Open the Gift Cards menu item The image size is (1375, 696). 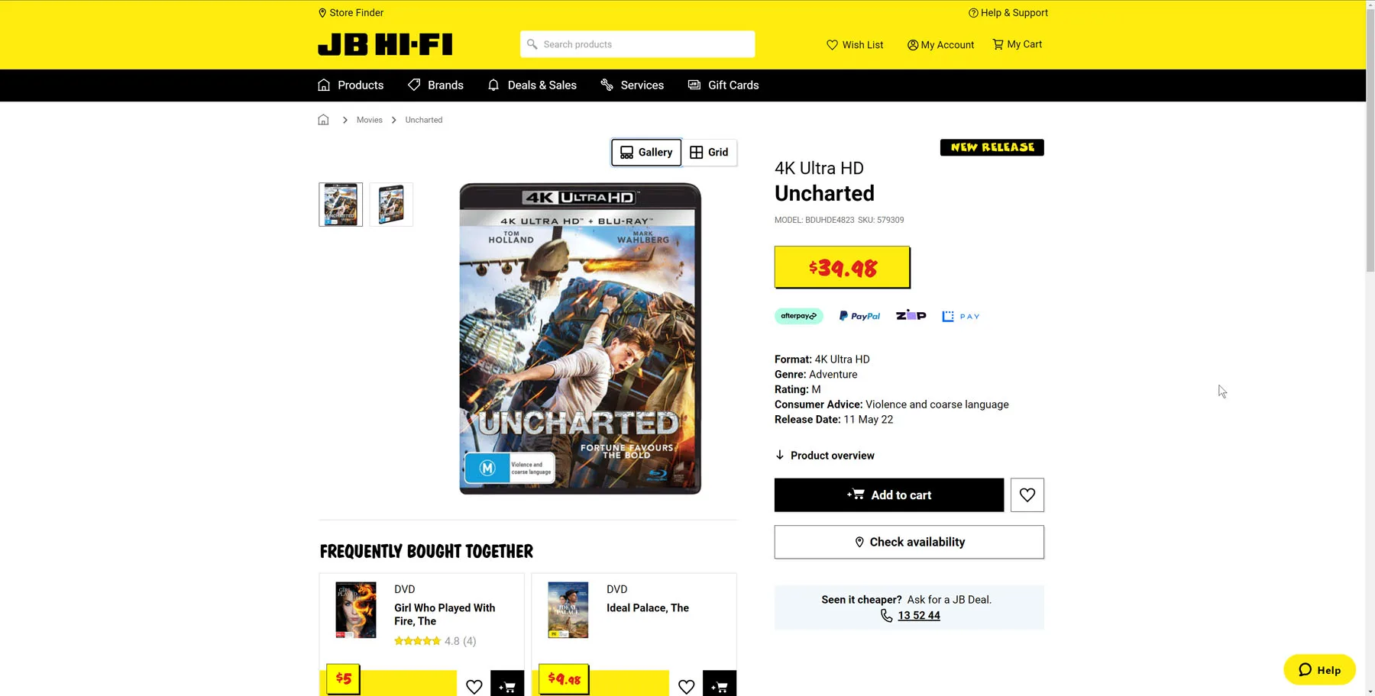tap(723, 85)
